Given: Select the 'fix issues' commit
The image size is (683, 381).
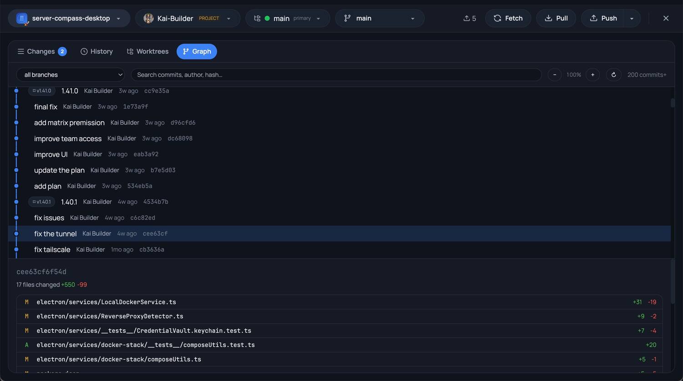Looking at the screenshot, I should pos(339,218).
